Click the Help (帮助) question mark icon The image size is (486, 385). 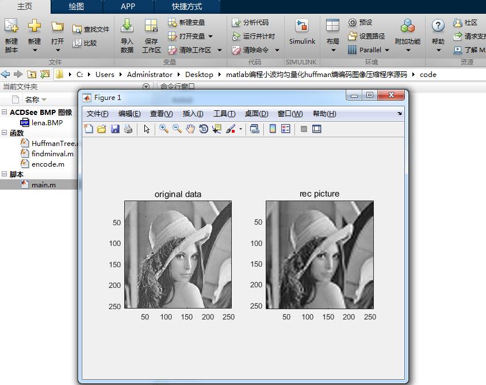coord(438,25)
